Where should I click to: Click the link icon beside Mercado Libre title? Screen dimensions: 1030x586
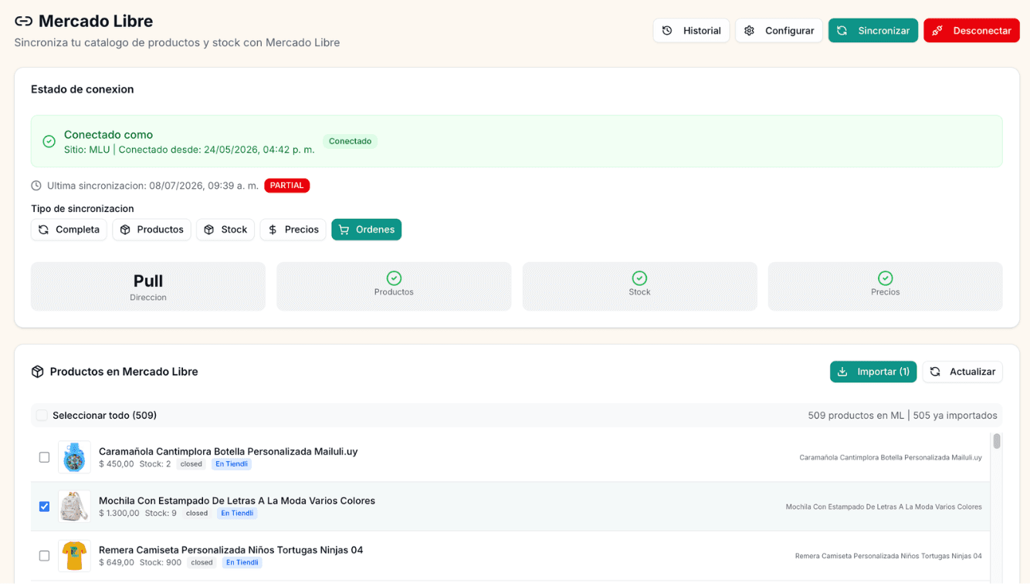pyautogui.click(x=24, y=22)
